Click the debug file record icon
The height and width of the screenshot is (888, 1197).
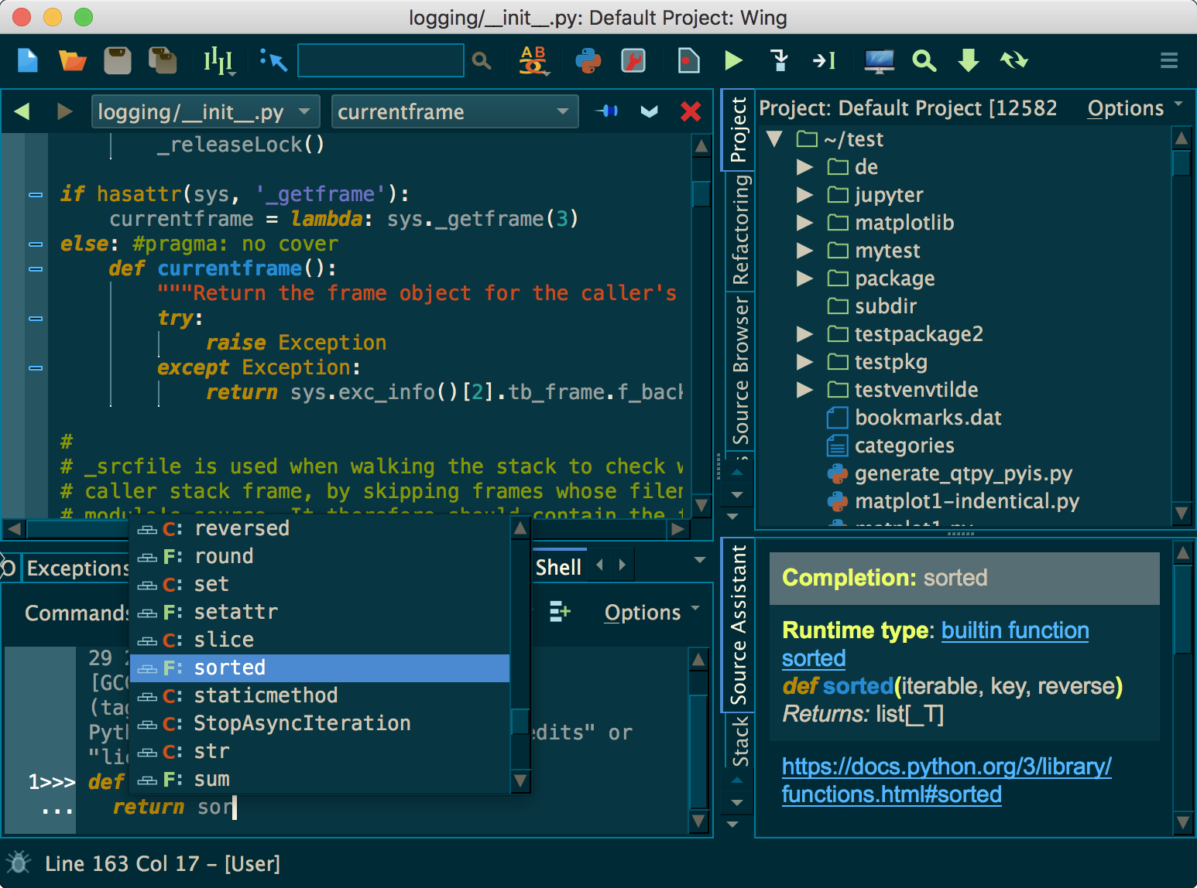(688, 60)
